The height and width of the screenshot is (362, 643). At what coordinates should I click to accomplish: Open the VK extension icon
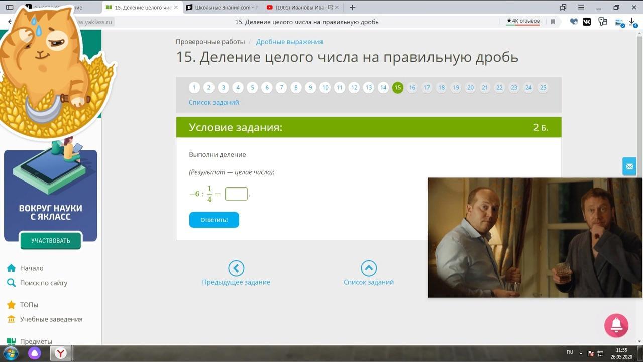click(x=587, y=22)
